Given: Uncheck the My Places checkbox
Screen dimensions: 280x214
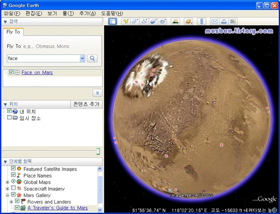Looking at the screenshot, I should coord(9,111).
